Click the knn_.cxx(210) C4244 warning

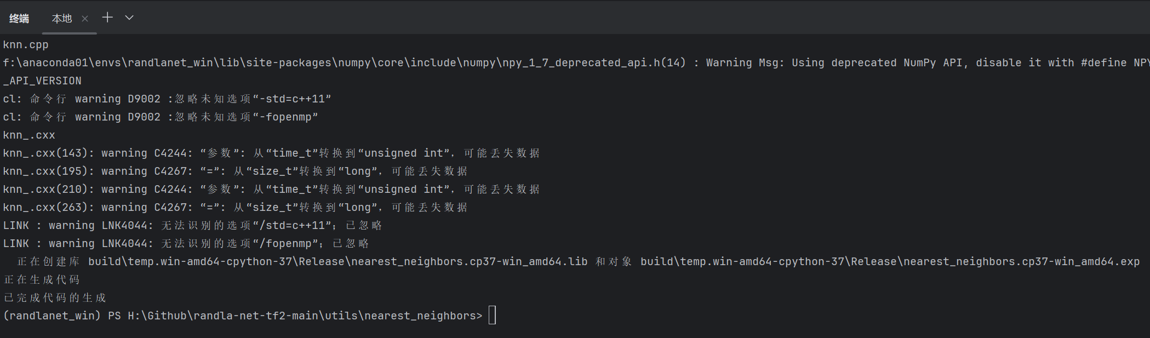271,190
